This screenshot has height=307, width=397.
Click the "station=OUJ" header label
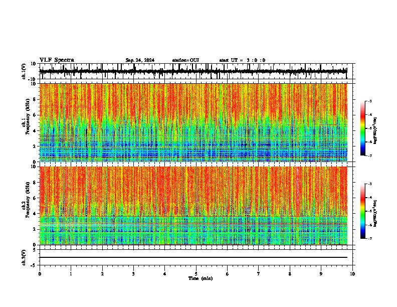pyautogui.click(x=185, y=60)
